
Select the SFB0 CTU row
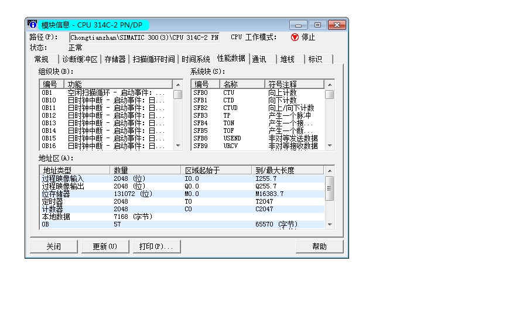(x=258, y=92)
